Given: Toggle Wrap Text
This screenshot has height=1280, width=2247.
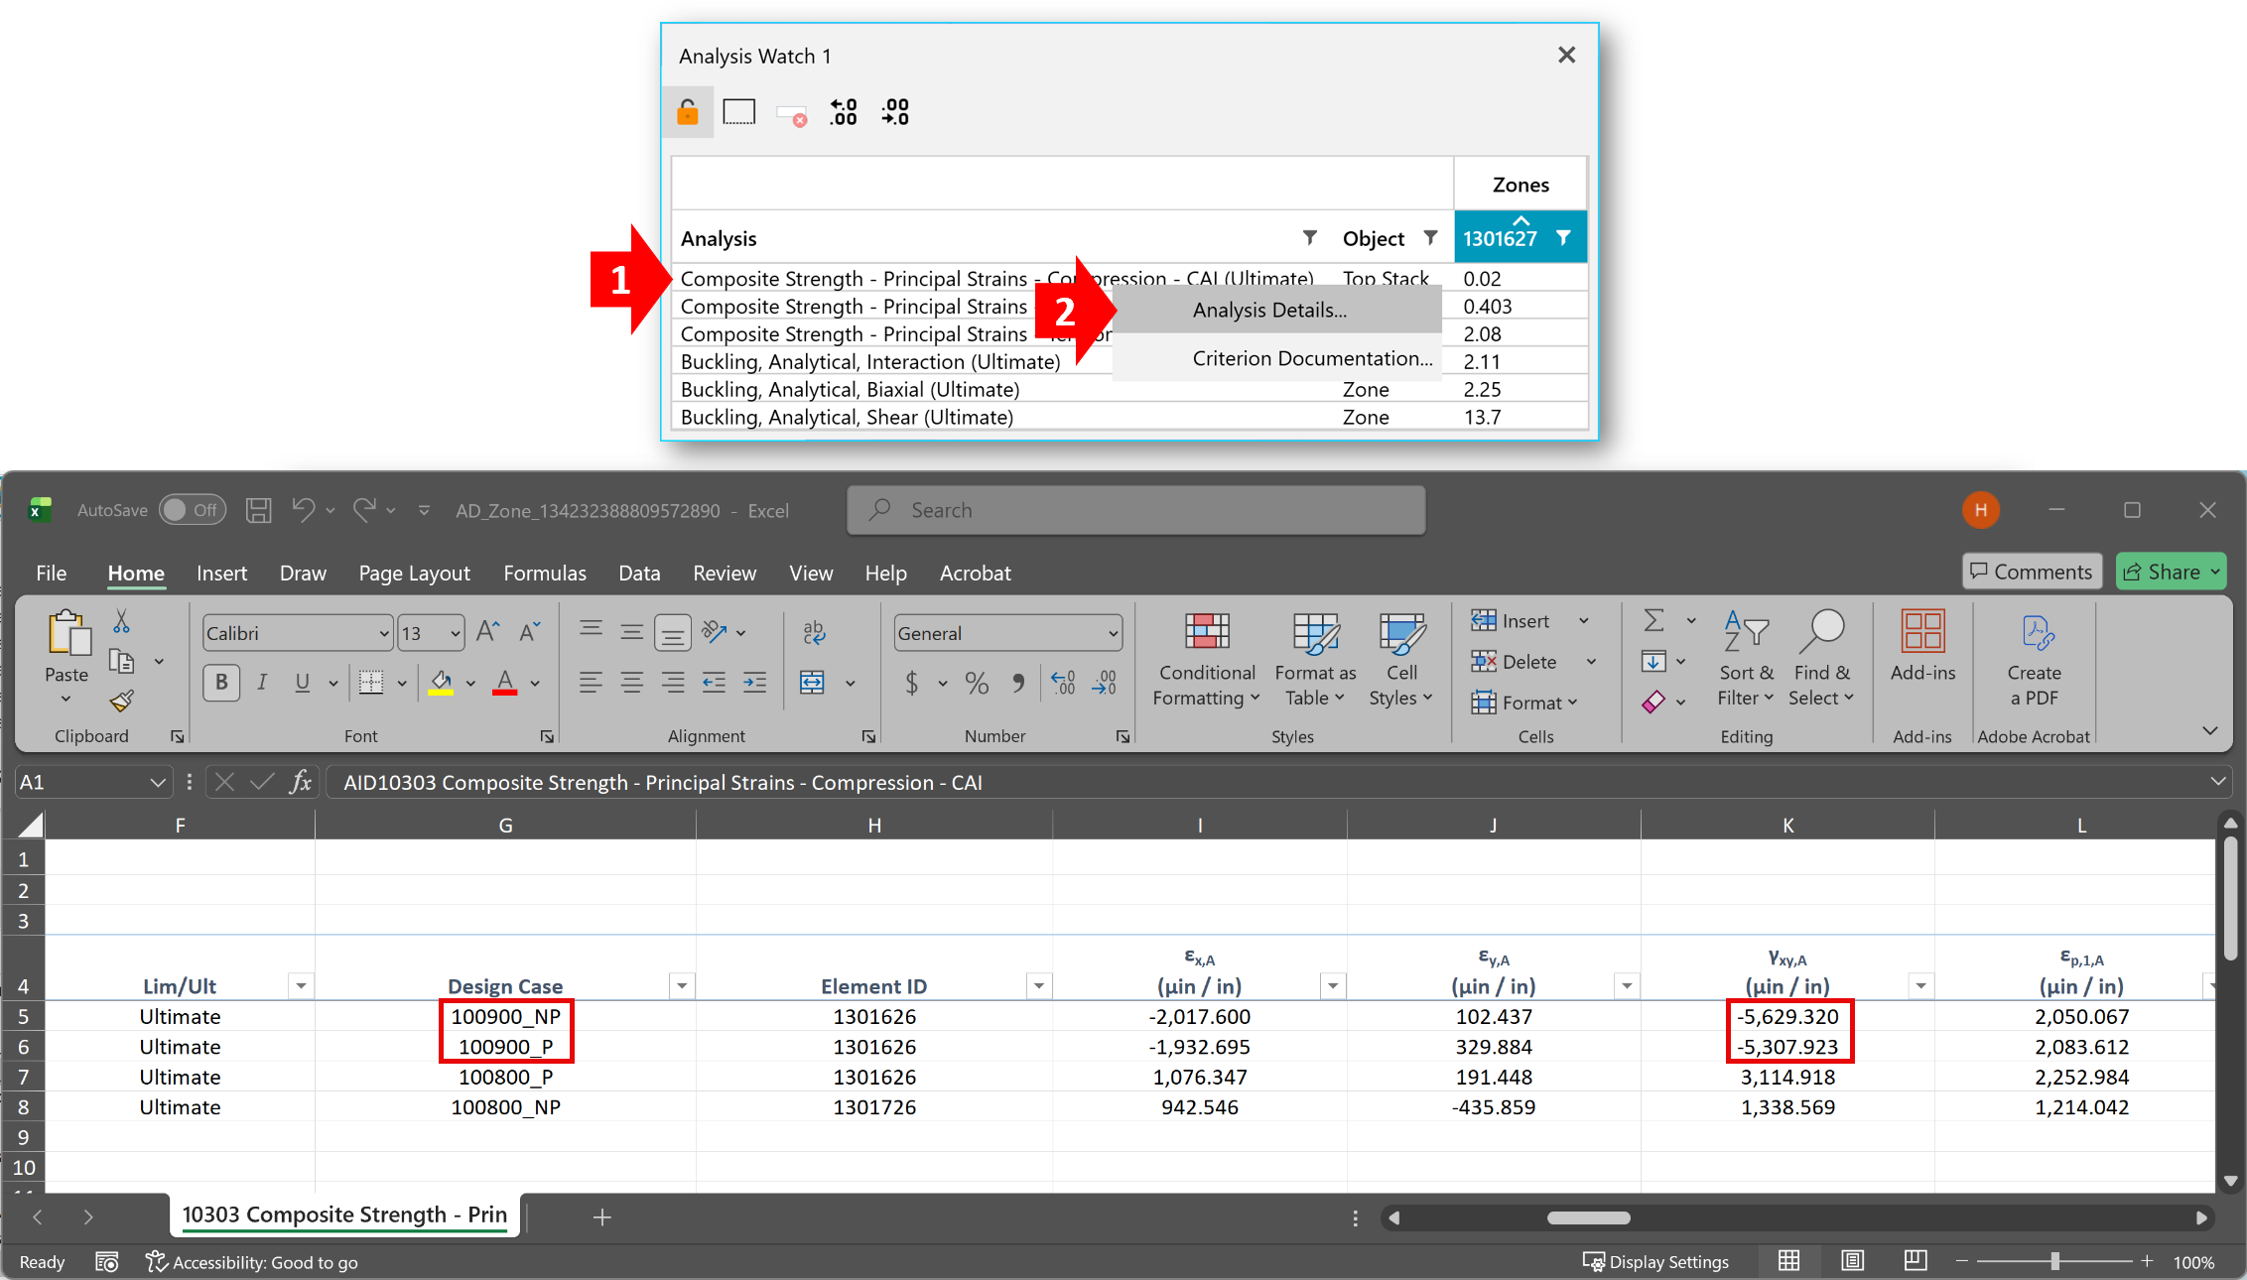Looking at the screenshot, I should click(814, 632).
